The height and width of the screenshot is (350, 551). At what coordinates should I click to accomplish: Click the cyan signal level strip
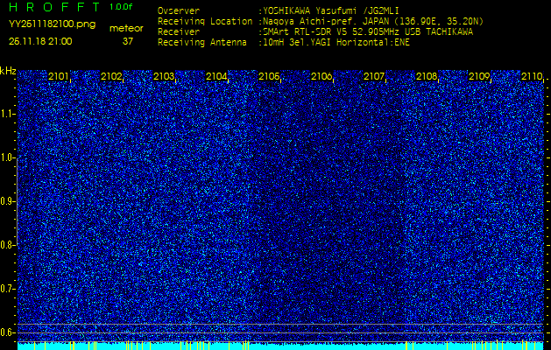280,346
